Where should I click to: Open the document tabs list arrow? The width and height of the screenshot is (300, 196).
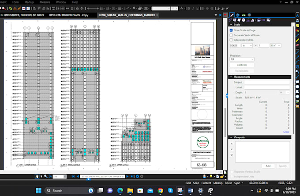pyautogui.click(x=216, y=15)
